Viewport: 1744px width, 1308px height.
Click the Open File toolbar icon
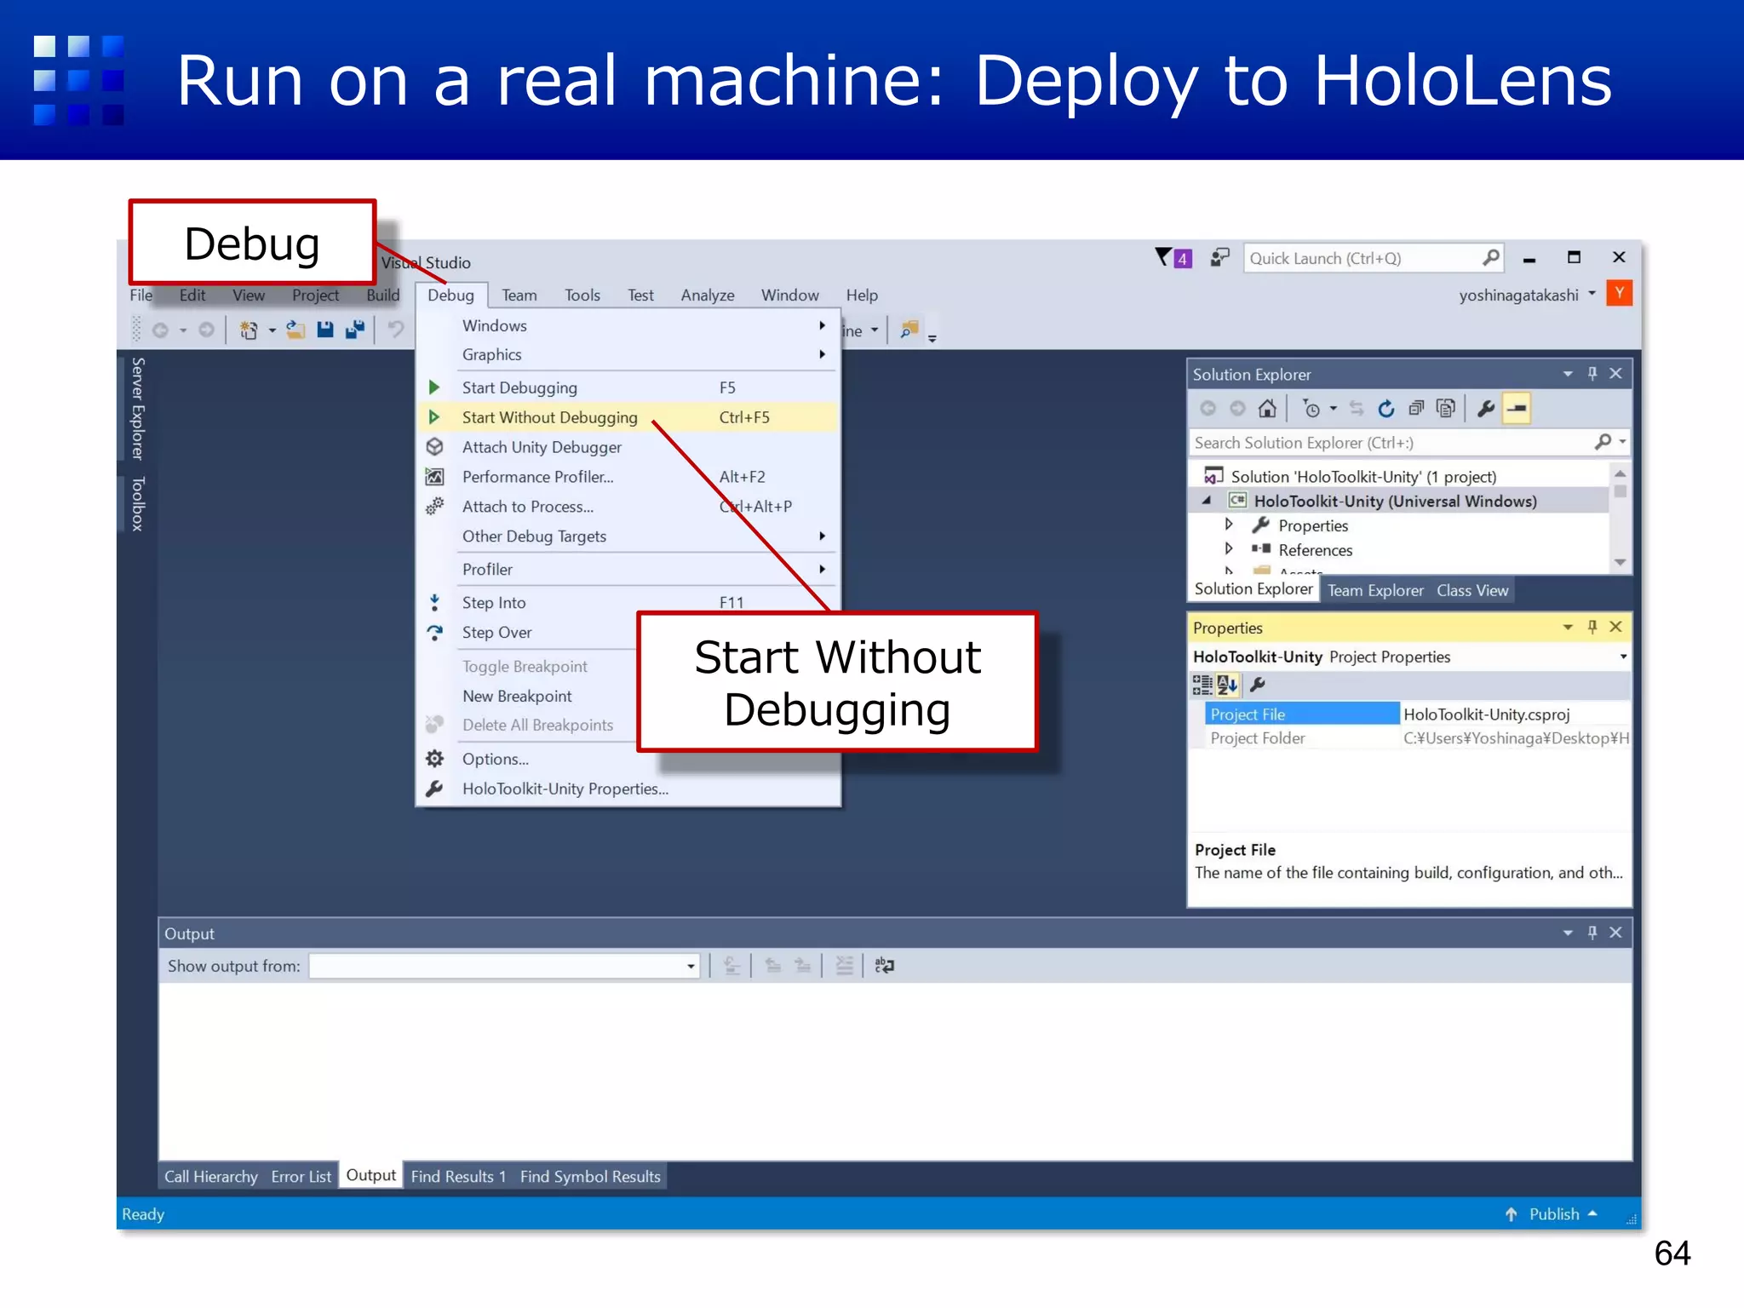295,330
